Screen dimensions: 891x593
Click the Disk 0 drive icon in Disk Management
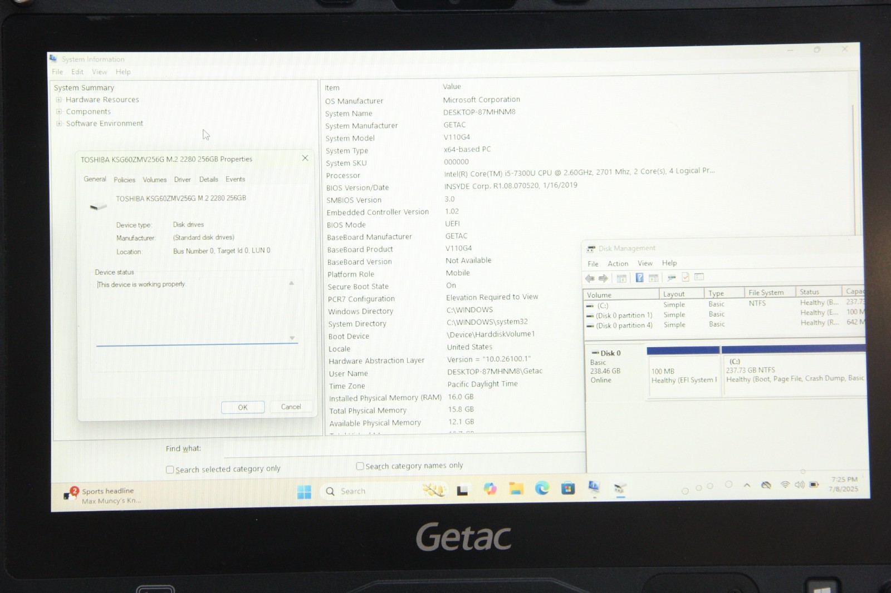coord(595,353)
